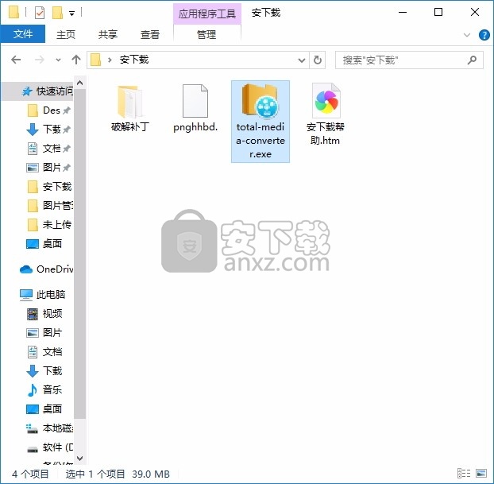Image resolution: width=494 pixels, height=484 pixels.
Task: Open 桌面 under 此电脑
Action: pyautogui.click(x=44, y=409)
